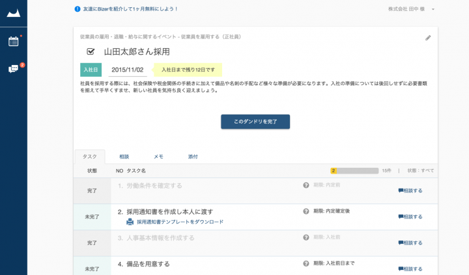469x275 pixels.
Task: Click task name 採用通知書を作成し本人に渡す
Action: point(170,212)
